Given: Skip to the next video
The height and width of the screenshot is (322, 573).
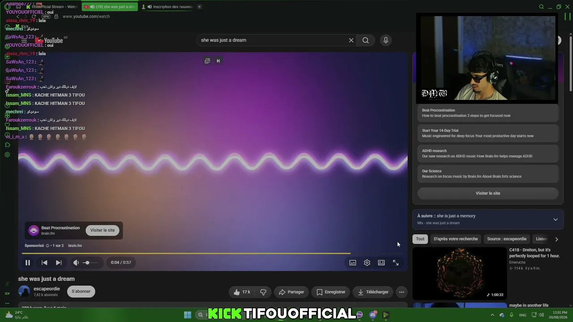Looking at the screenshot, I should tap(59, 263).
